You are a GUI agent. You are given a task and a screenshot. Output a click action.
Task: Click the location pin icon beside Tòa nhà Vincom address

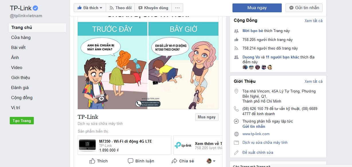coord(236,91)
